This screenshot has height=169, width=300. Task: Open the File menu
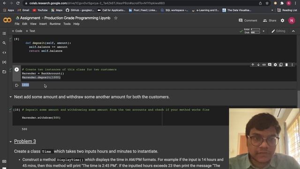[x=17, y=24]
